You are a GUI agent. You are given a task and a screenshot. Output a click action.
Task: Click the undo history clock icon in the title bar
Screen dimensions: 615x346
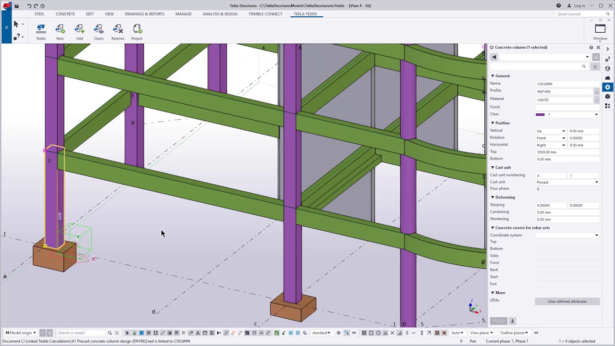42,6
